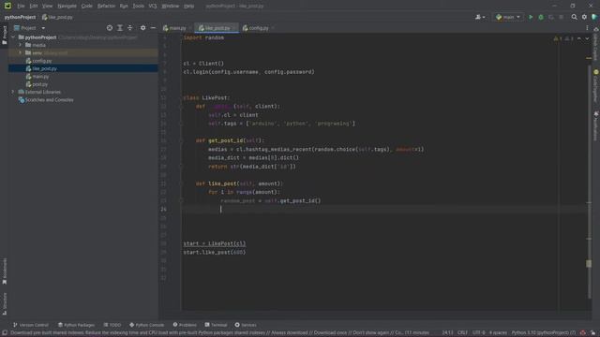Open the Problems tool window
The image size is (600, 337).
185,325
